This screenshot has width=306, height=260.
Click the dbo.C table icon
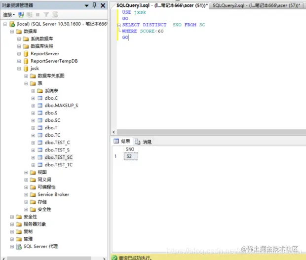pos(40,98)
